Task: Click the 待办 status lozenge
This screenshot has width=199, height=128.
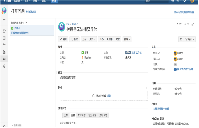Action: [128, 52]
